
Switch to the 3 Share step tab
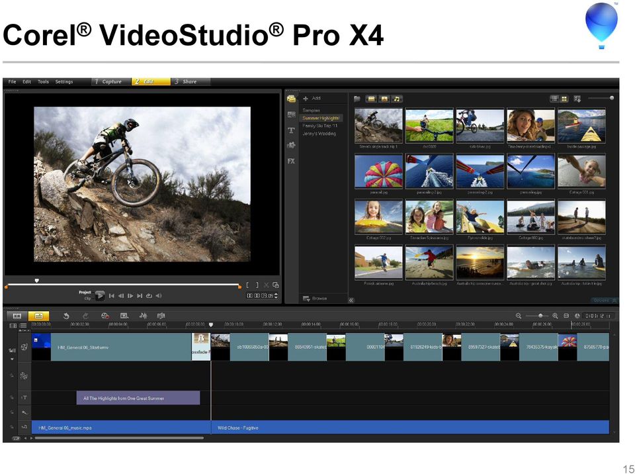point(190,81)
